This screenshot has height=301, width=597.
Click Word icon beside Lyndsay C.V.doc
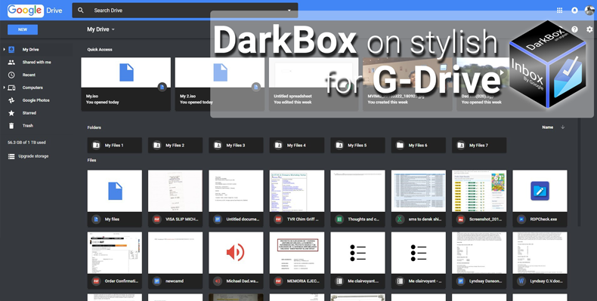click(521, 281)
